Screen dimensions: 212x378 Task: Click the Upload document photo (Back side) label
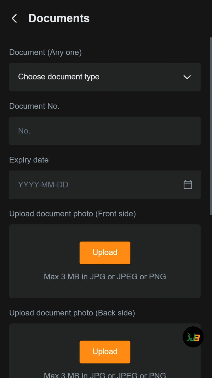[72, 313]
